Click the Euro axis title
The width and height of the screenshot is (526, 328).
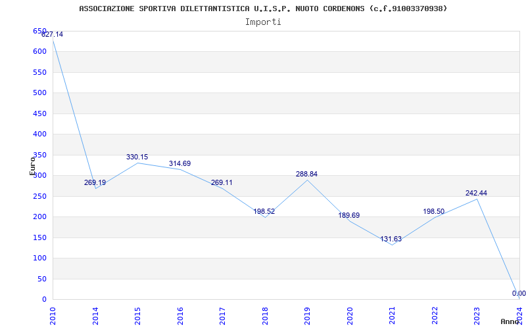pos(32,166)
